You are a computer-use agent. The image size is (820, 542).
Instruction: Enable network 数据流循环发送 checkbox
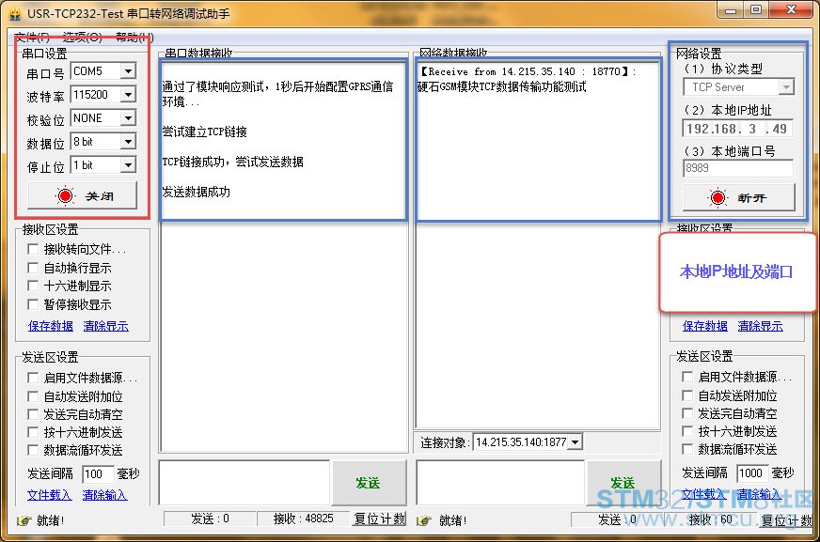(x=687, y=448)
